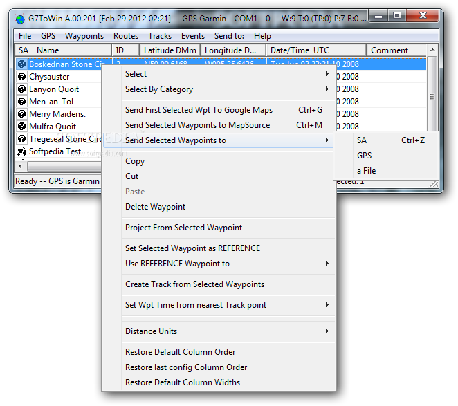
Task: Open the GPS menu in menu bar
Action: click(x=48, y=36)
